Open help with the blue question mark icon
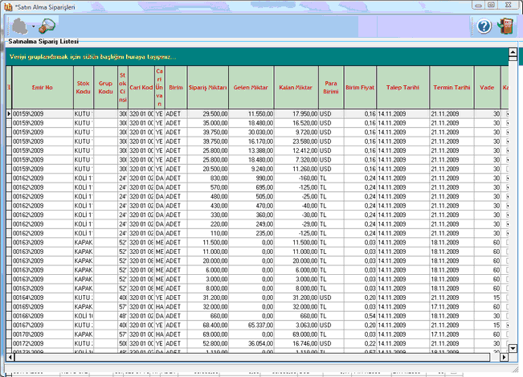 [x=484, y=27]
